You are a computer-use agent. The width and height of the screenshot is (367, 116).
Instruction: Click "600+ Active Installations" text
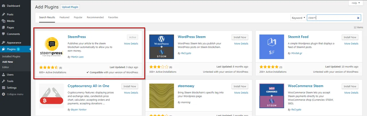pos(53,72)
